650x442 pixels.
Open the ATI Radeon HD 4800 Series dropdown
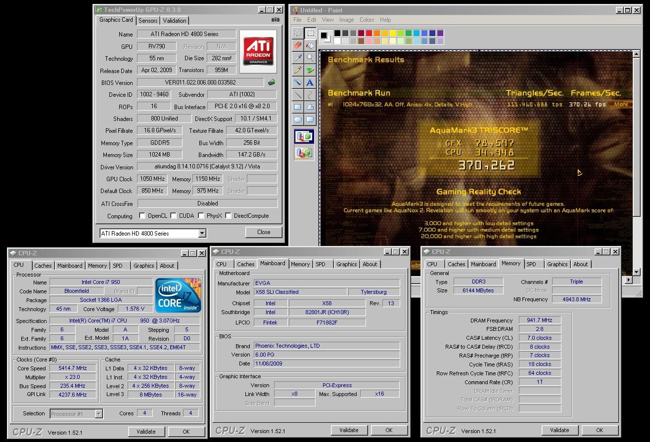click(x=202, y=233)
